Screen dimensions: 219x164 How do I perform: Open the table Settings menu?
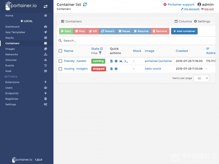click(202, 21)
